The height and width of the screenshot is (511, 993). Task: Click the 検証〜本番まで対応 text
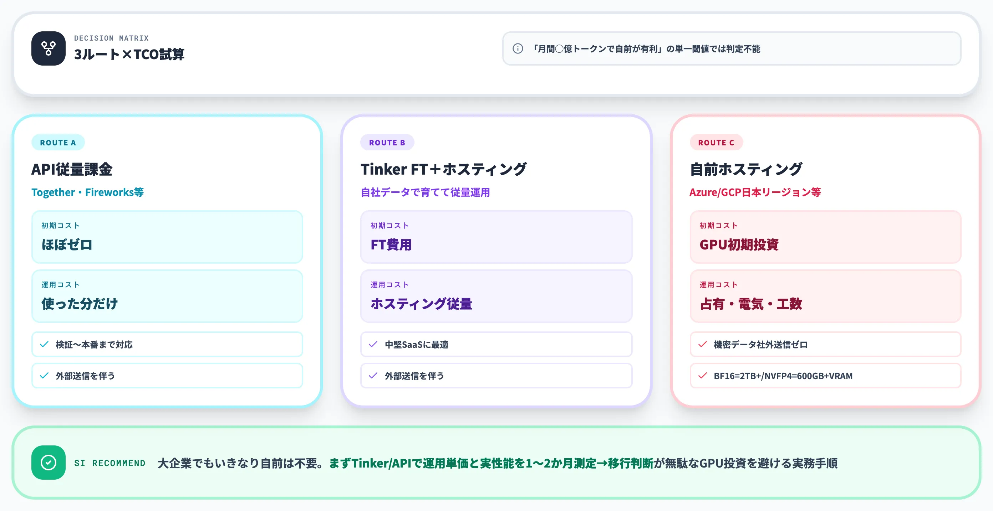tap(94, 345)
